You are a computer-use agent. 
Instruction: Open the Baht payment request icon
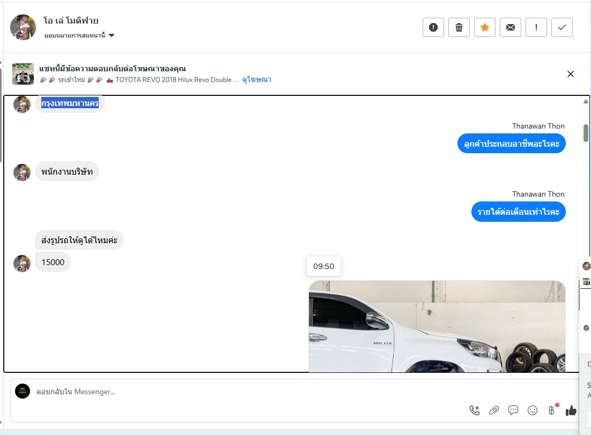pyautogui.click(x=551, y=410)
